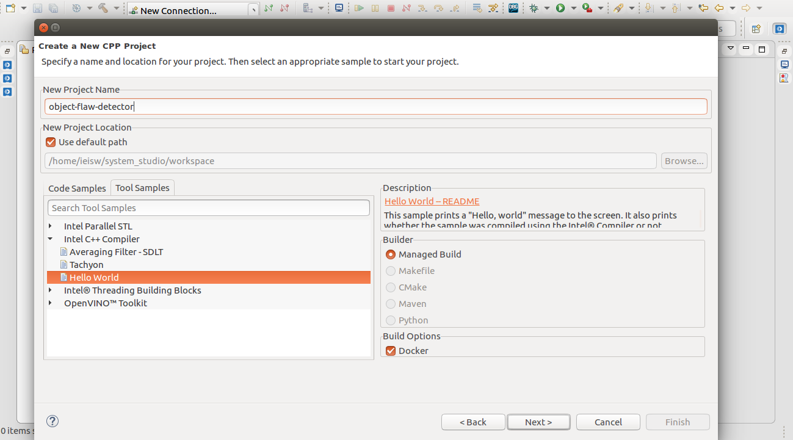Click the green Run icon

(560, 9)
